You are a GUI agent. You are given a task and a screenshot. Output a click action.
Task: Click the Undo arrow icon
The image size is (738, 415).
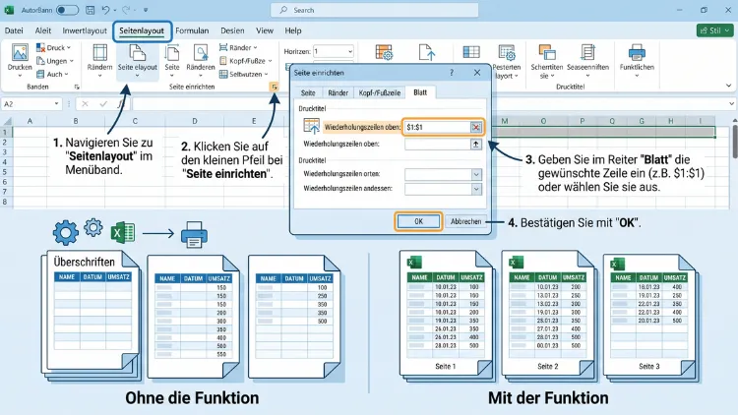(x=105, y=10)
